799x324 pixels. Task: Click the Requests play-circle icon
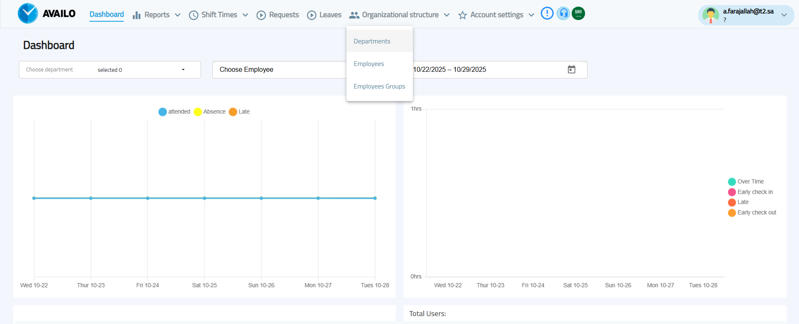pos(261,15)
